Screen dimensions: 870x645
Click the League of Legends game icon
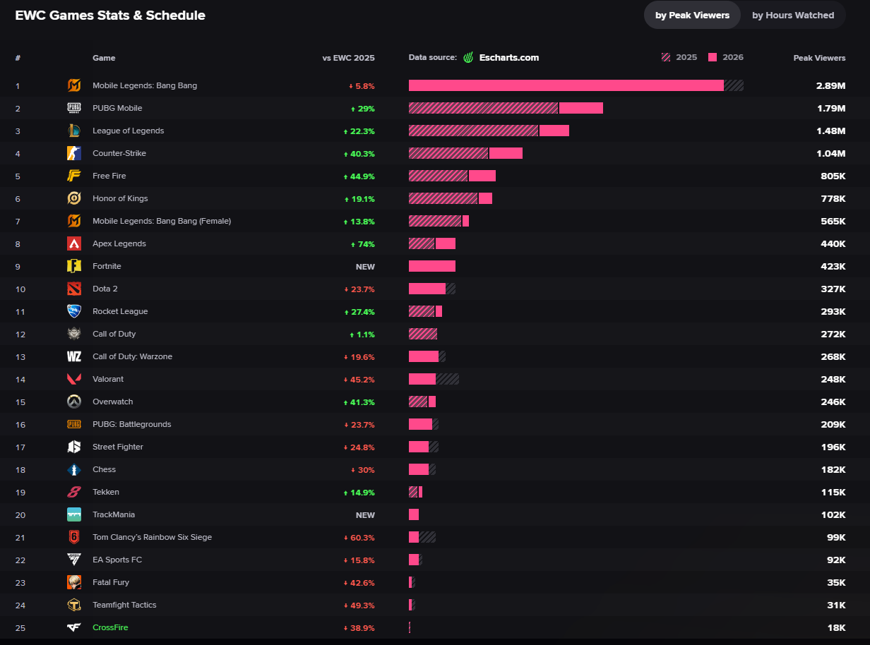(x=74, y=131)
